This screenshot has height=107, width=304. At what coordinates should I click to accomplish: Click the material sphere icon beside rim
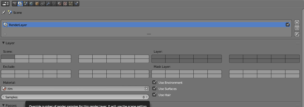tap(4, 89)
